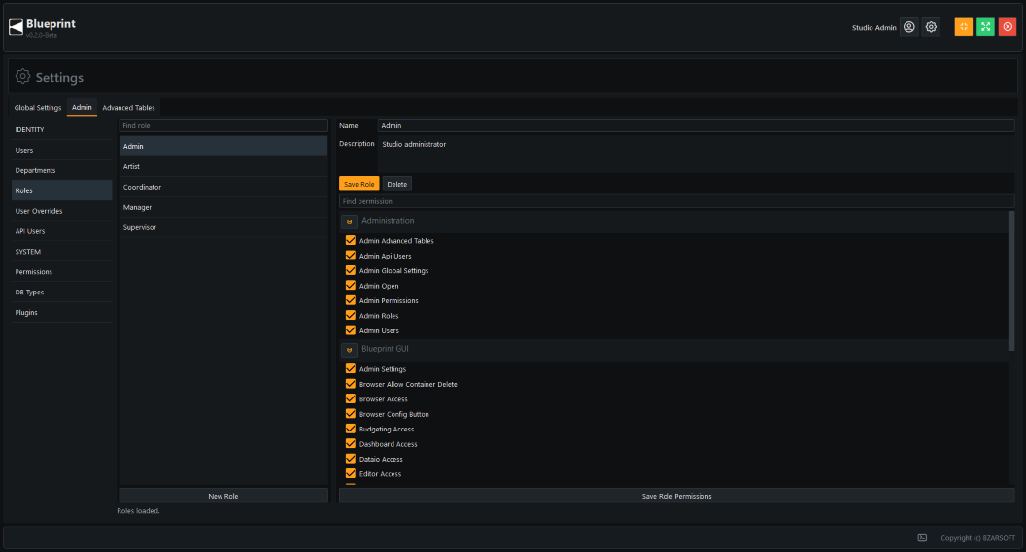Image resolution: width=1026 pixels, height=552 pixels.
Task: Click the New Role button
Action: [223, 496]
